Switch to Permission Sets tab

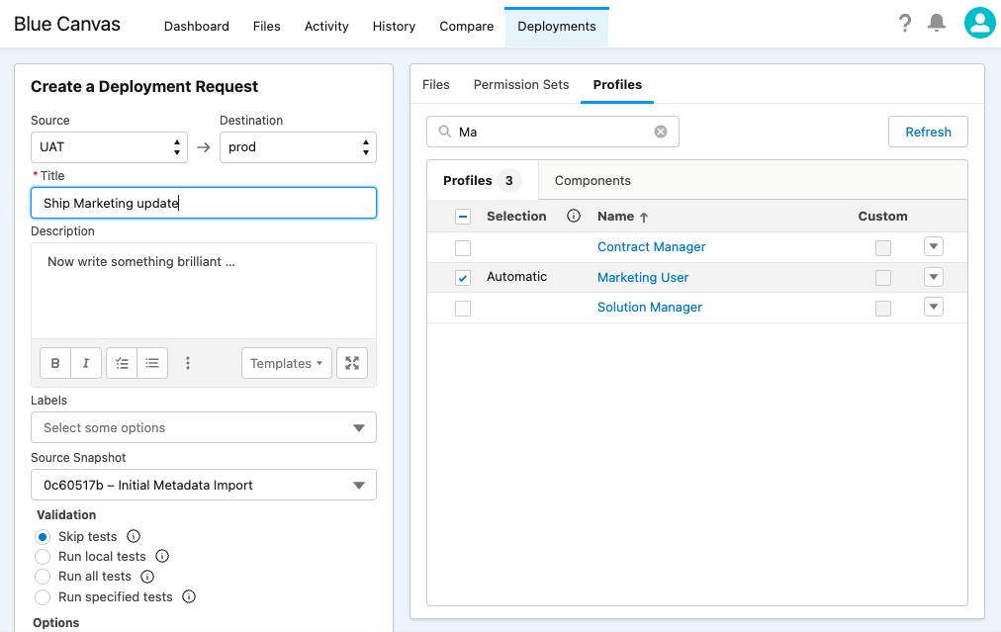click(521, 85)
